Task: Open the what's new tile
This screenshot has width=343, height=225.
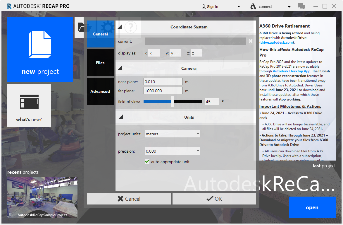Action: pyautogui.click(x=29, y=105)
